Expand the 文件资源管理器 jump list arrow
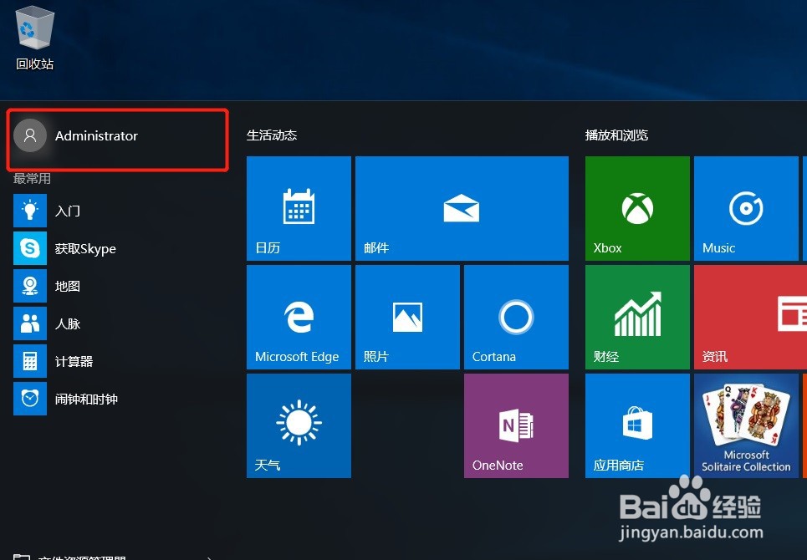Image resolution: width=807 pixels, height=560 pixels. 208,556
